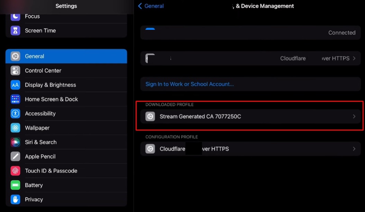This screenshot has width=365, height=212.
Task: Click the Accessibility figure icon
Action: click(x=15, y=114)
